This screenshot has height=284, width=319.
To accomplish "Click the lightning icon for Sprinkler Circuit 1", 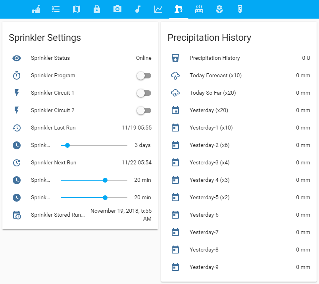I will click(17, 93).
